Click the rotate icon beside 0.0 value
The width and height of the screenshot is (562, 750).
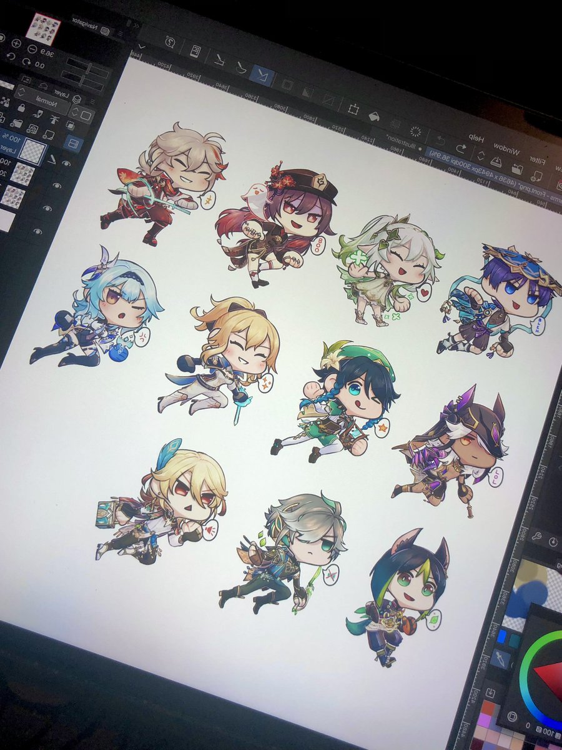point(26,61)
